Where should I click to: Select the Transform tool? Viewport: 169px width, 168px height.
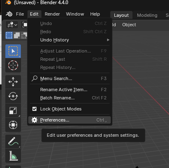13,125
